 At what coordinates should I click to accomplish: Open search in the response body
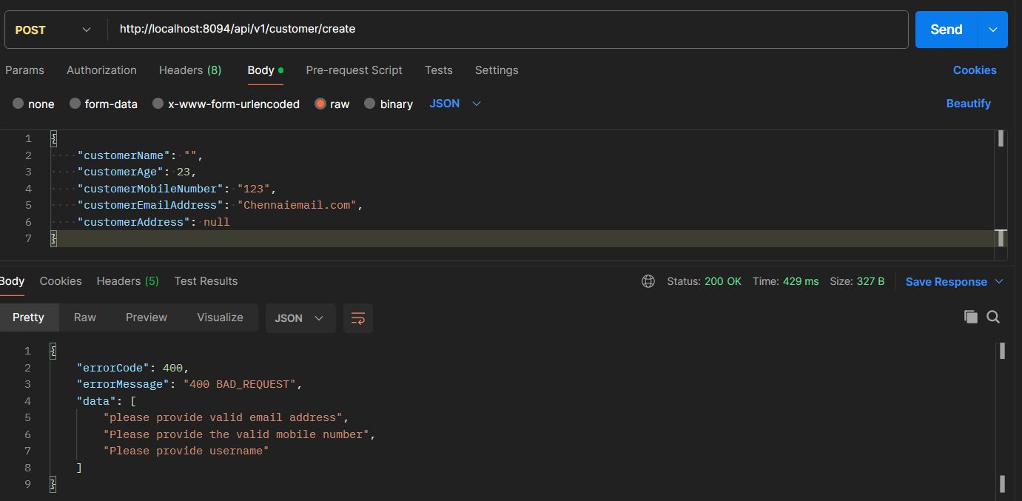993,317
